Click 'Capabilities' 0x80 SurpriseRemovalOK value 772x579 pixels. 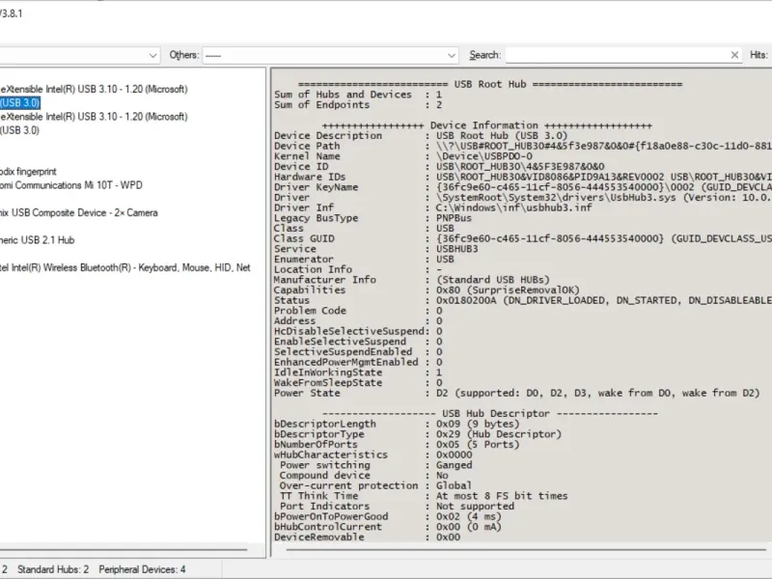509,290
